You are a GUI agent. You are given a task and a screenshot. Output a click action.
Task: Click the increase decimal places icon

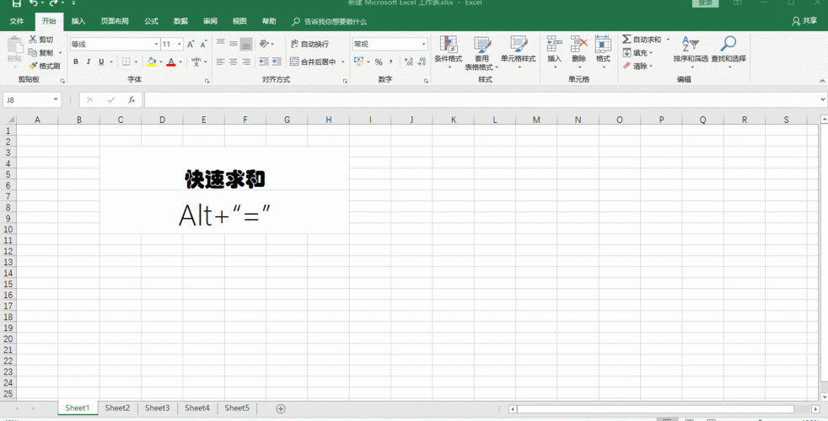[409, 61]
